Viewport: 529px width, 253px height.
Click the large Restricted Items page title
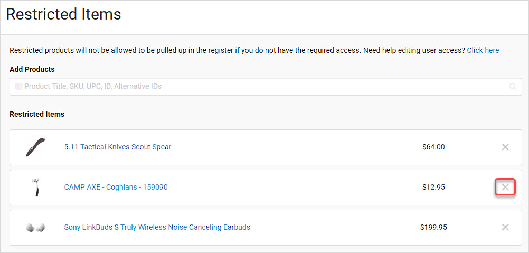[x=63, y=14]
